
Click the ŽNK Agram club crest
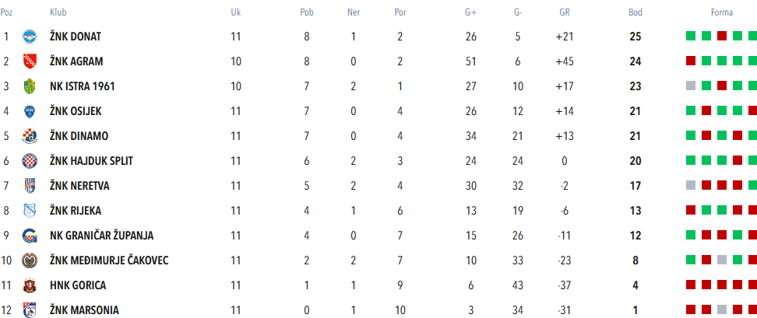(30, 61)
